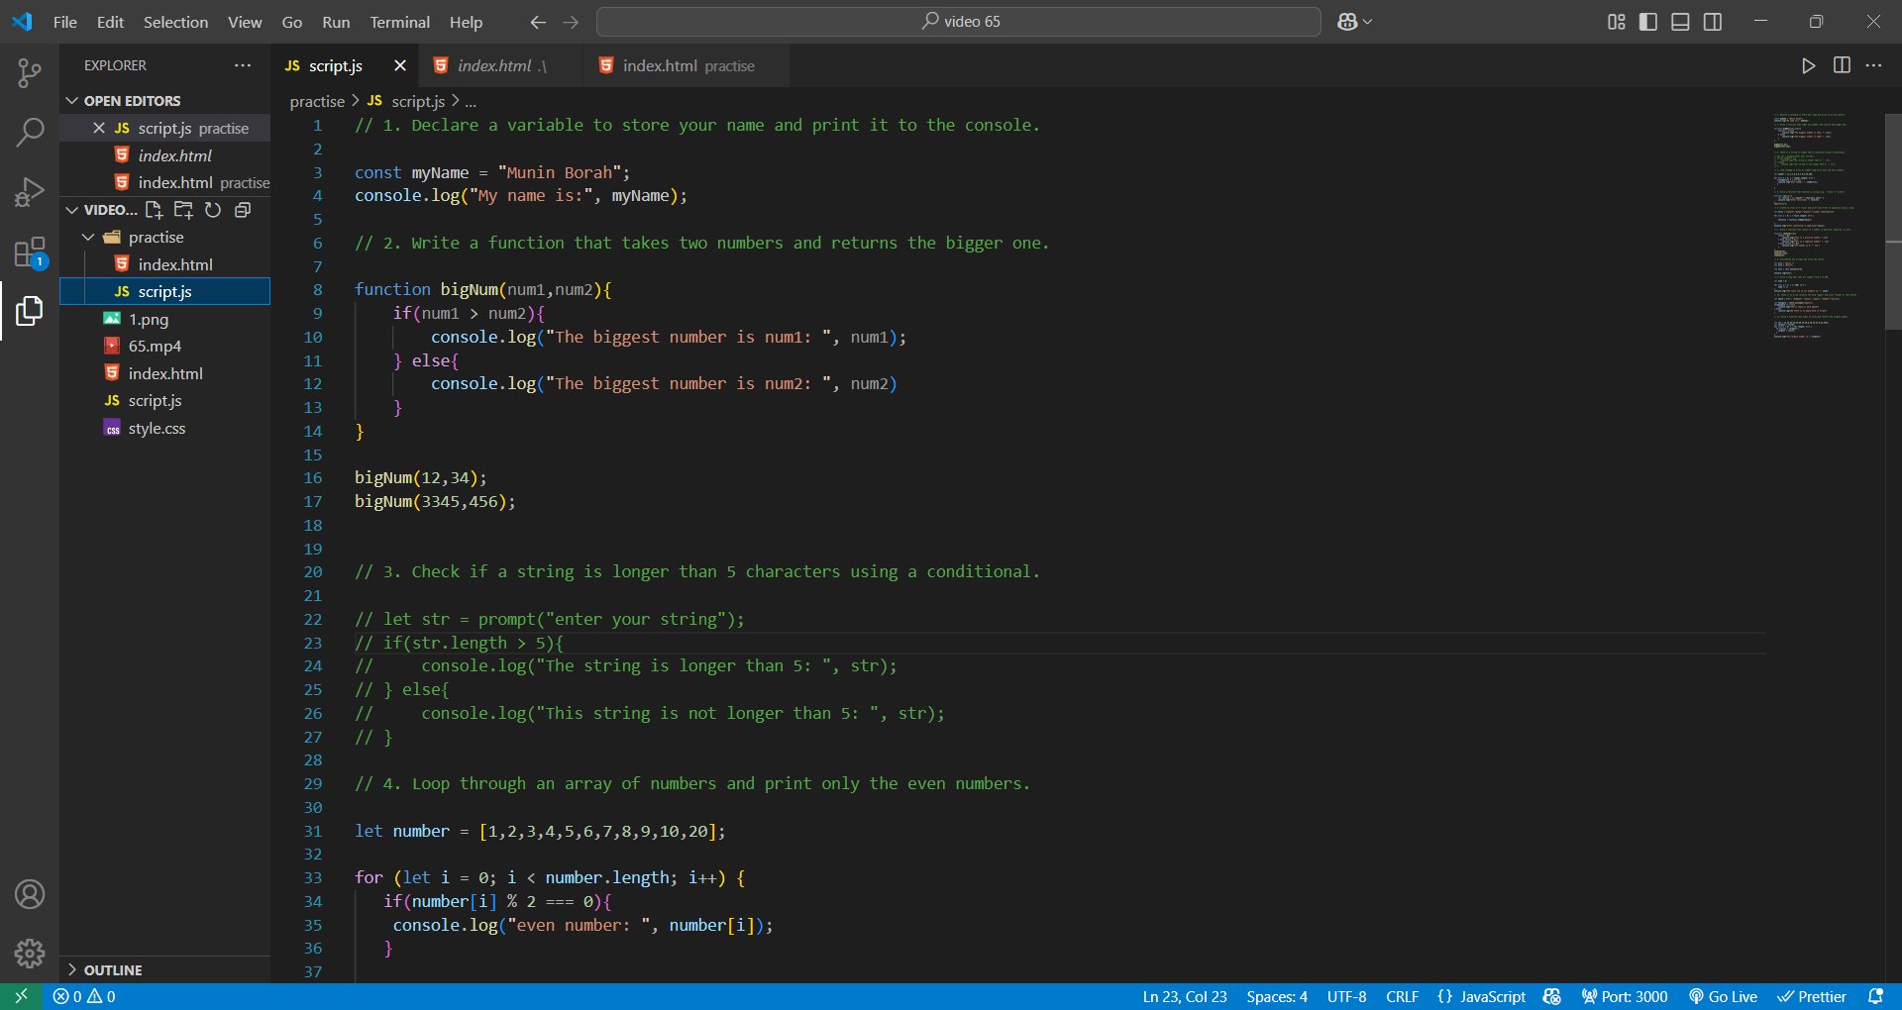Open the Search view
The width and height of the screenshot is (1902, 1010).
click(30, 132)
